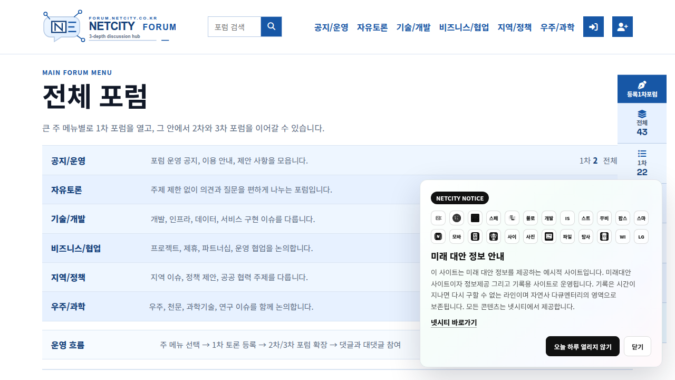
Task: Click the 운영 흐름 row label
Action: pos(67,345)
